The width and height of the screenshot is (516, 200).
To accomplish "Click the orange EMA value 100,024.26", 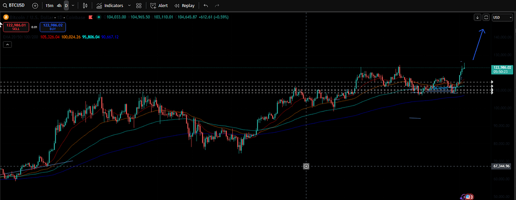I will (x=71, y=37).
